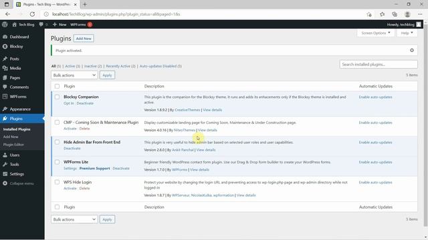Open the top Bulk actions dropdown

74,75
